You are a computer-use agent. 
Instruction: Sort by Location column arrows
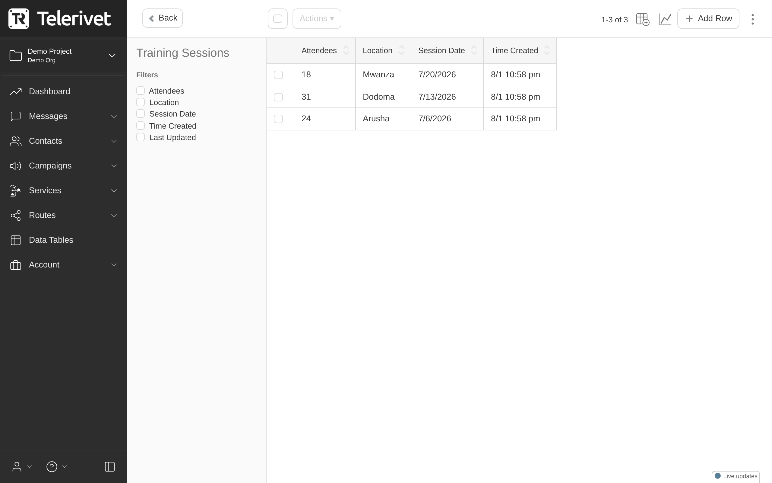[402, 50]
